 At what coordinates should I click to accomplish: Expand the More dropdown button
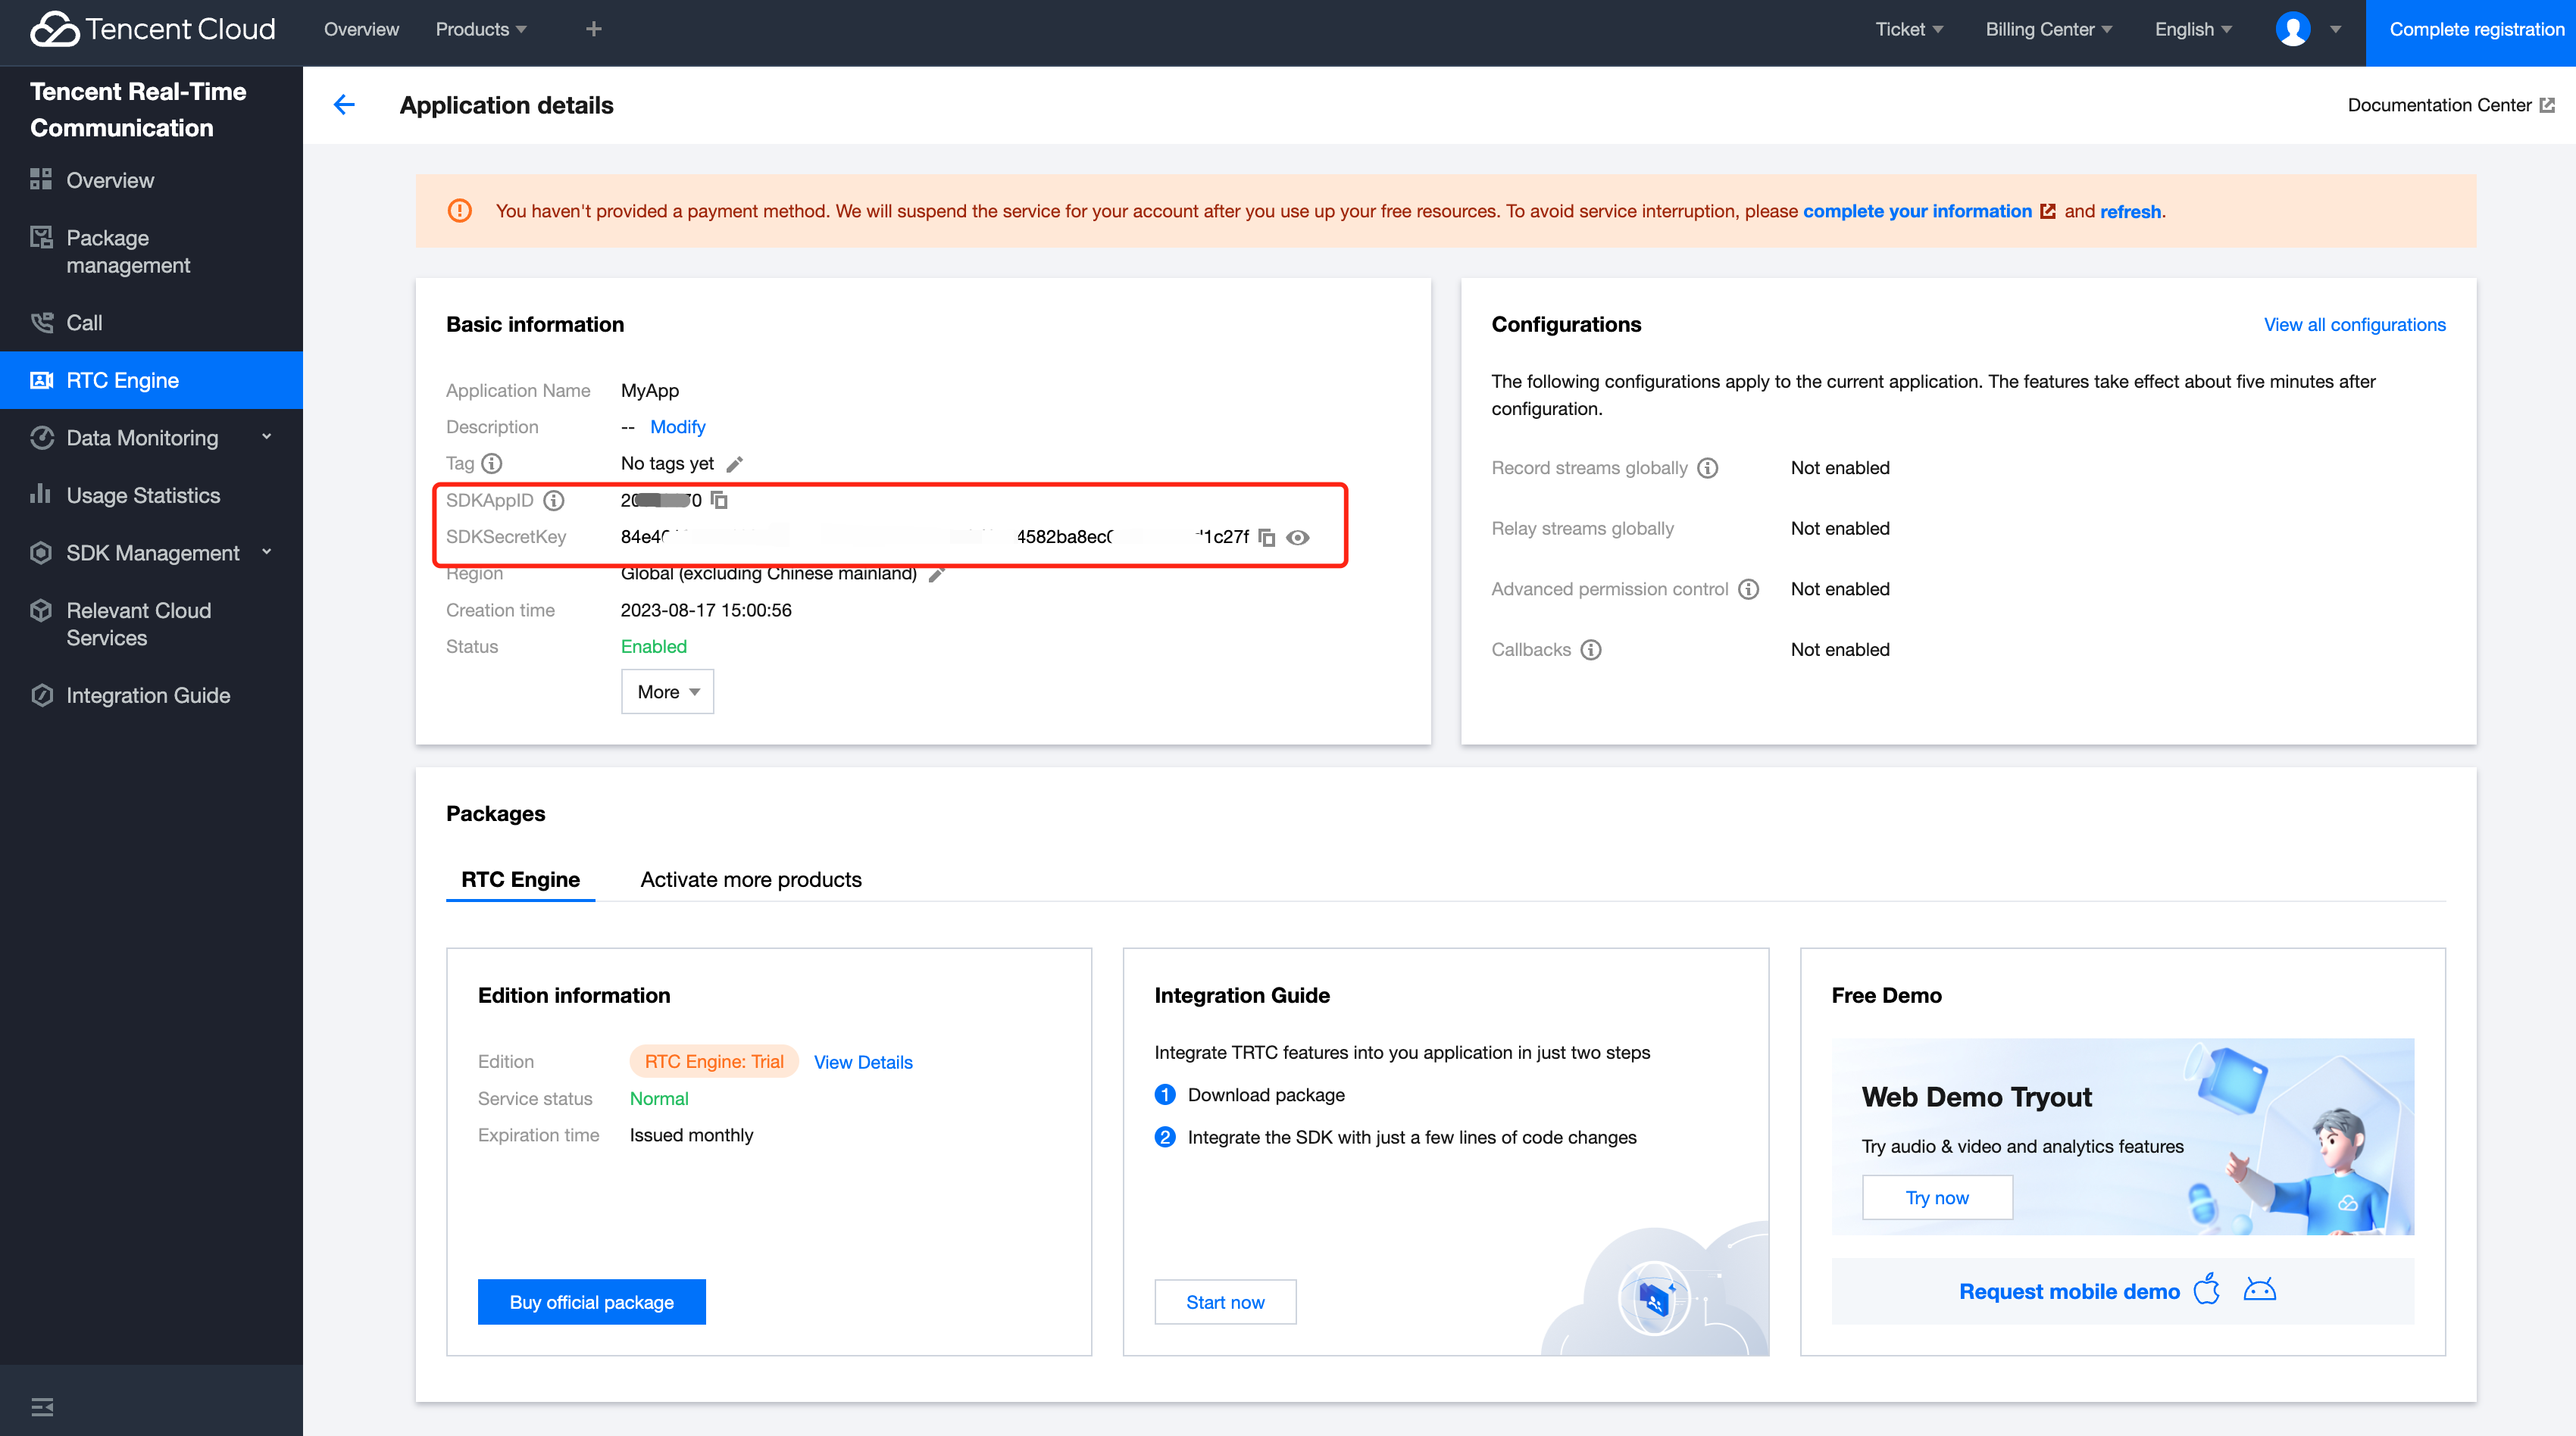click(x=667, y=692)
